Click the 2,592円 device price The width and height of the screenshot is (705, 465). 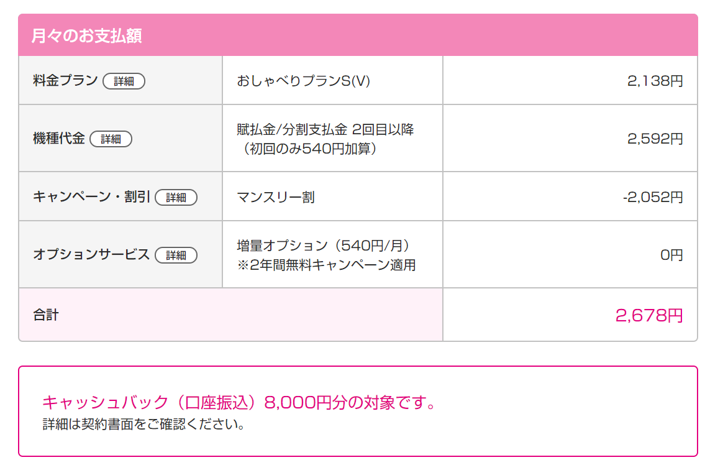655,138
